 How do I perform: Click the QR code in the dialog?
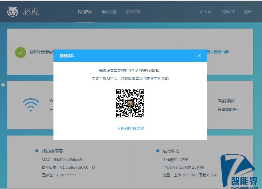coord(130,103)
